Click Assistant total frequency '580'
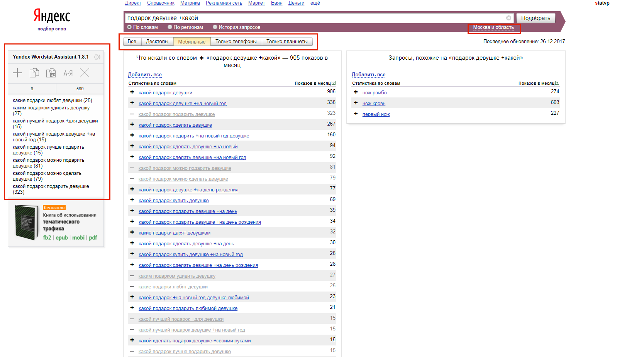622x357 pixels. [x=80, y=89]
